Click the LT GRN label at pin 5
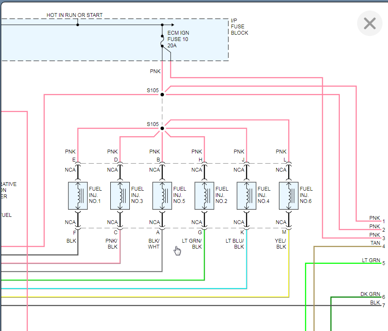 coord(371,260)
